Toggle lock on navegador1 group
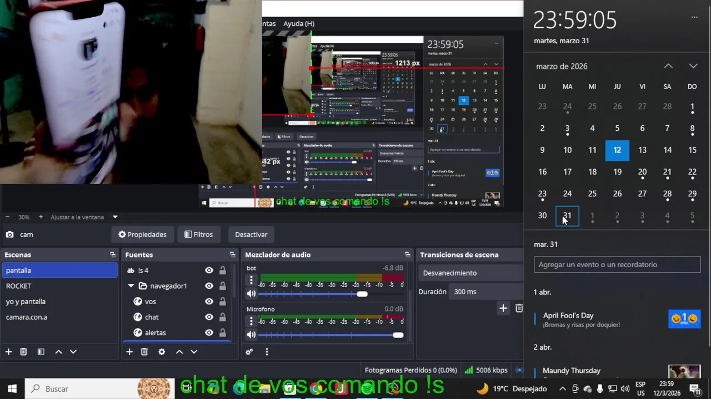The width and height of the screenshot is (711, 399). [x=222, y=286]
